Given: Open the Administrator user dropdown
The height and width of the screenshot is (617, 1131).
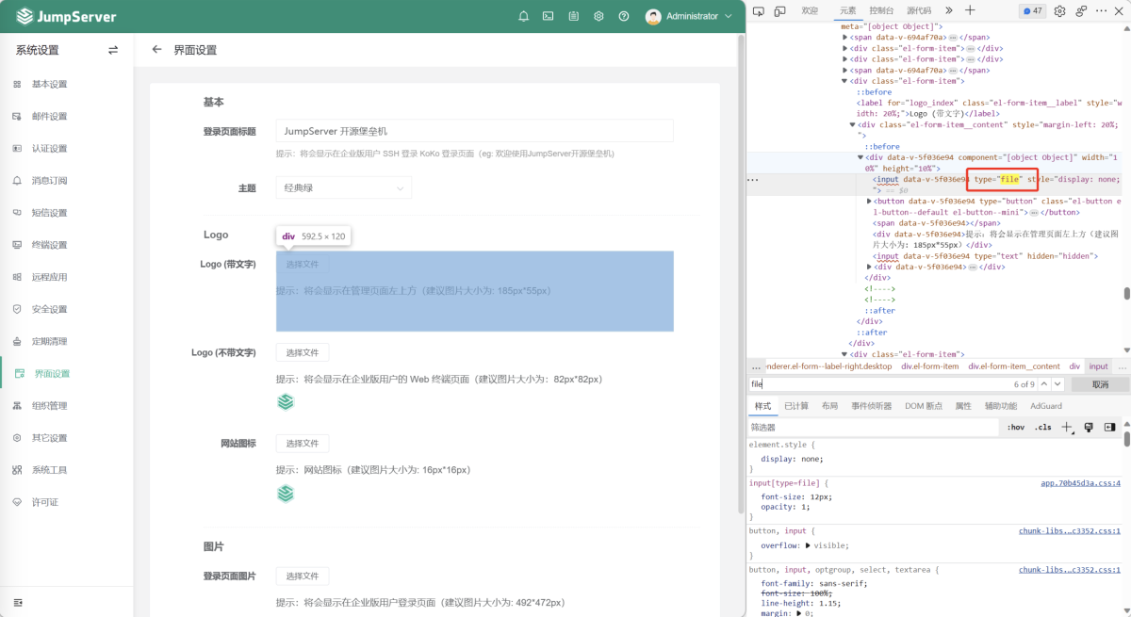Looking at the screenshot, I should pyautogui.click(x=689, y=16).
